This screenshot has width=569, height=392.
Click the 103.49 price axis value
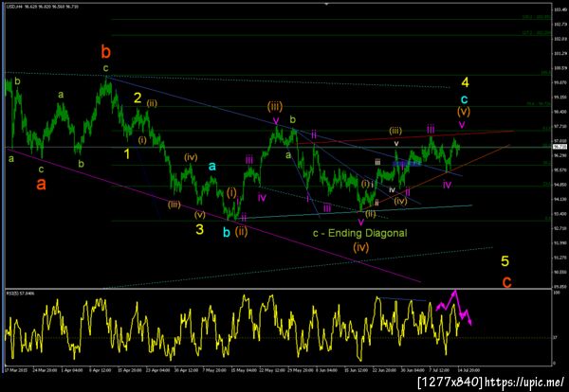click(x=560, y=9)
